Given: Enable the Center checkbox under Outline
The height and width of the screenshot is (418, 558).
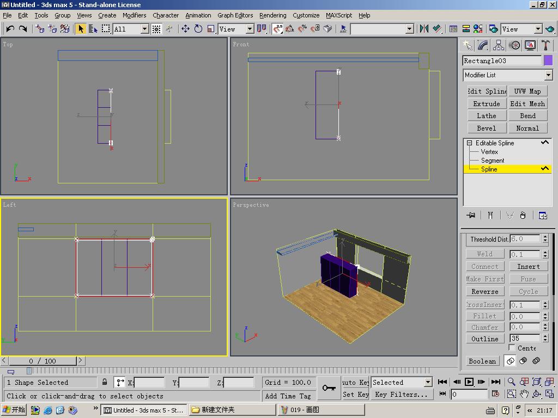Looking at the screenshot, I should tap(512, 348).
